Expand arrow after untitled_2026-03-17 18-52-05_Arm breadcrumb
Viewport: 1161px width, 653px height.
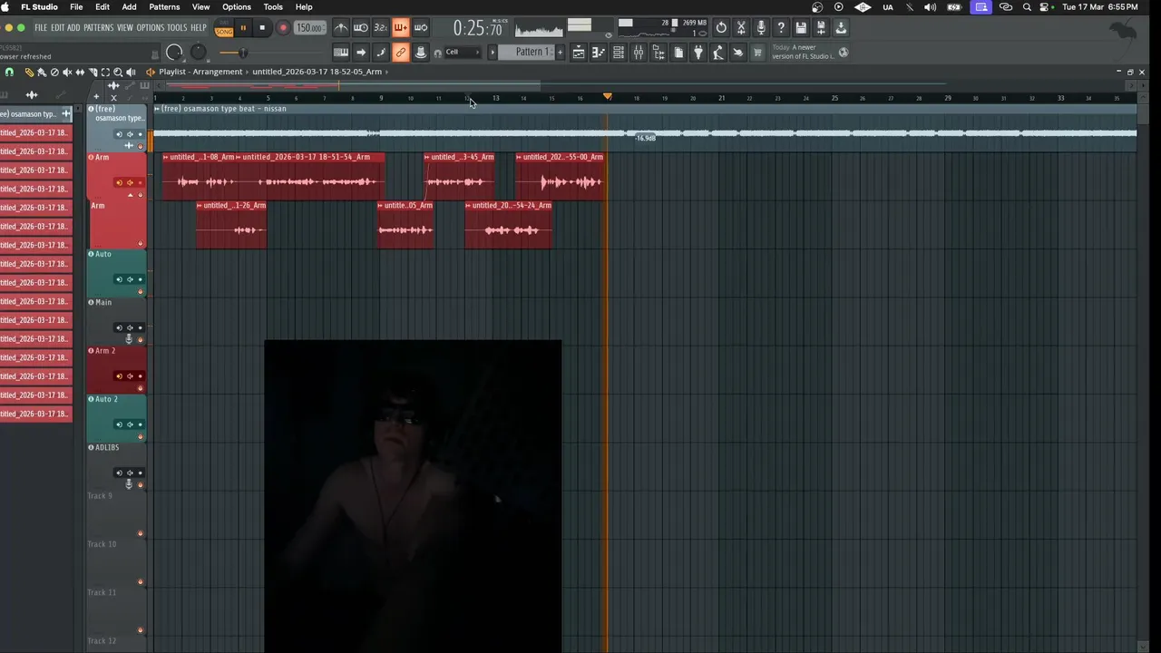coord(387,72)
